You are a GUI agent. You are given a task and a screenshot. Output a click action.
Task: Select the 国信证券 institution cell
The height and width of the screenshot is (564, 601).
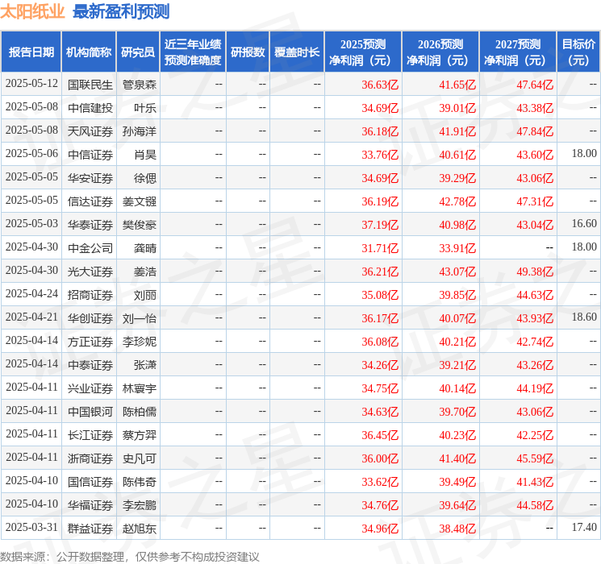(x=90, y=482)
